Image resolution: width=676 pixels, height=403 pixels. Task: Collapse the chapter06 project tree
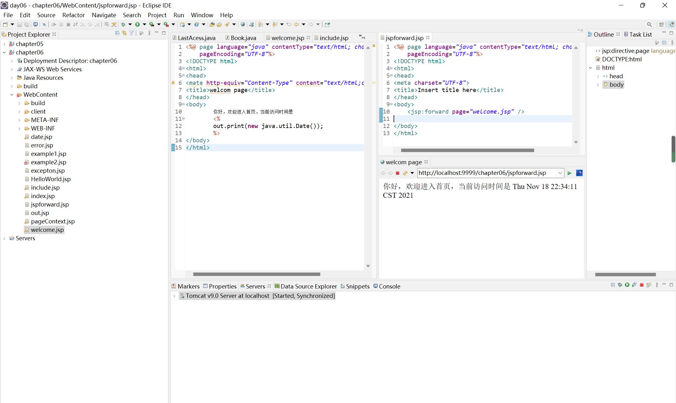(x=4, y=52)
